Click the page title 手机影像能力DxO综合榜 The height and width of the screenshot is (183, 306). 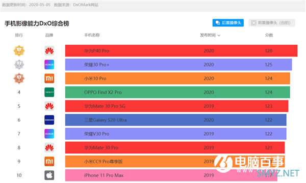coord(37,23)
